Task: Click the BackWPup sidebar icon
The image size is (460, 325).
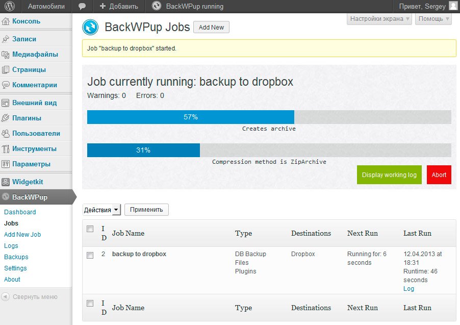Action: click(6, 197)
